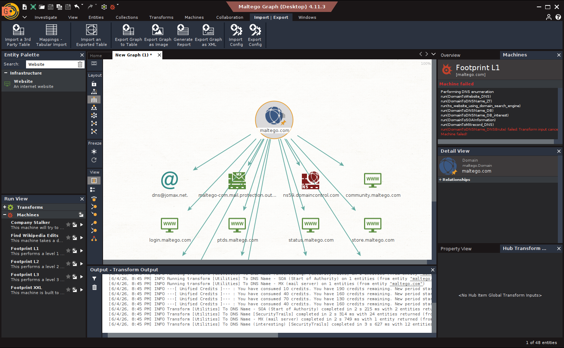Clear the palette search with the trash icon
564x348 pixels.
pyautogui.click(x=80, y=64)
